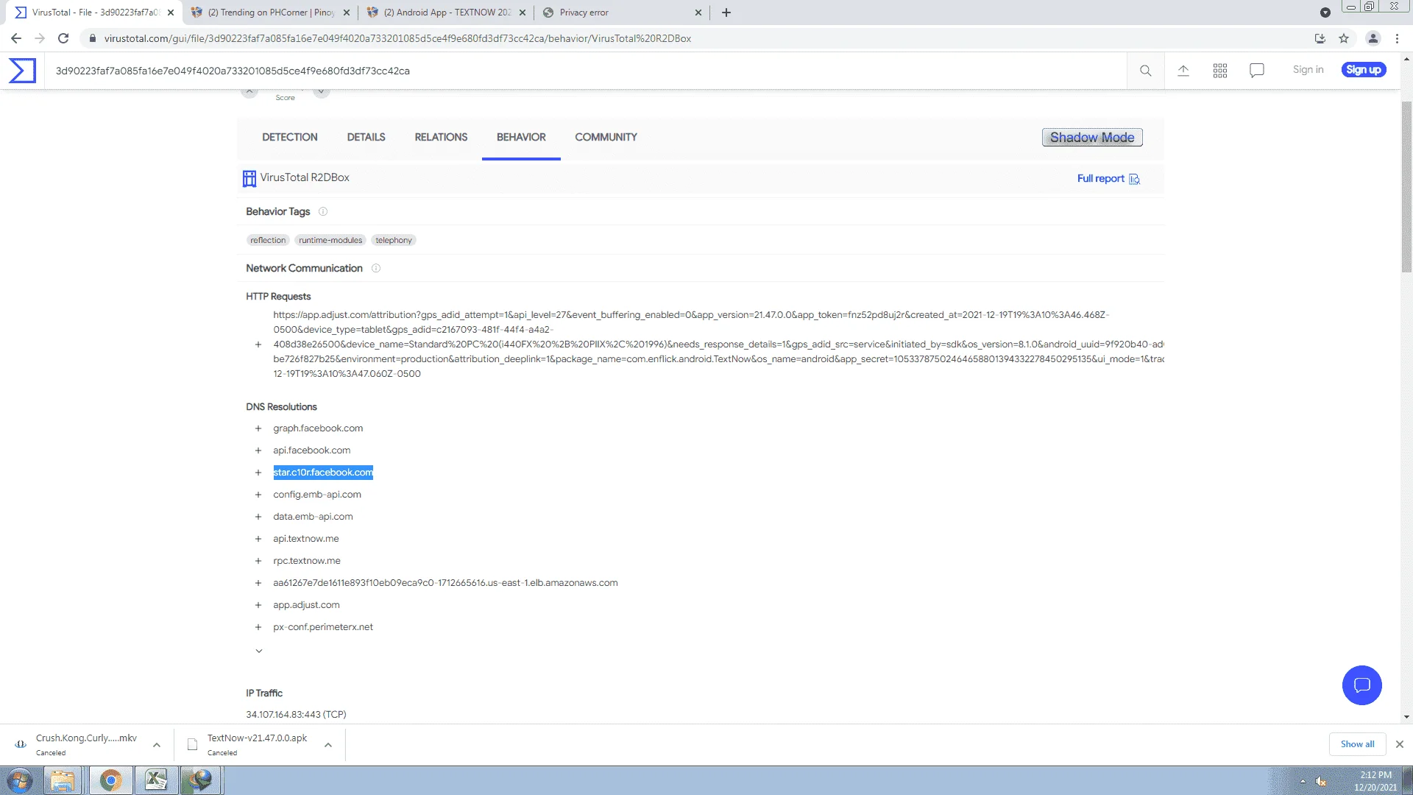Click the amazonaws.com DNS resolution text
The height and width of the screenshot is (795, 1413).
coord(445,583)
